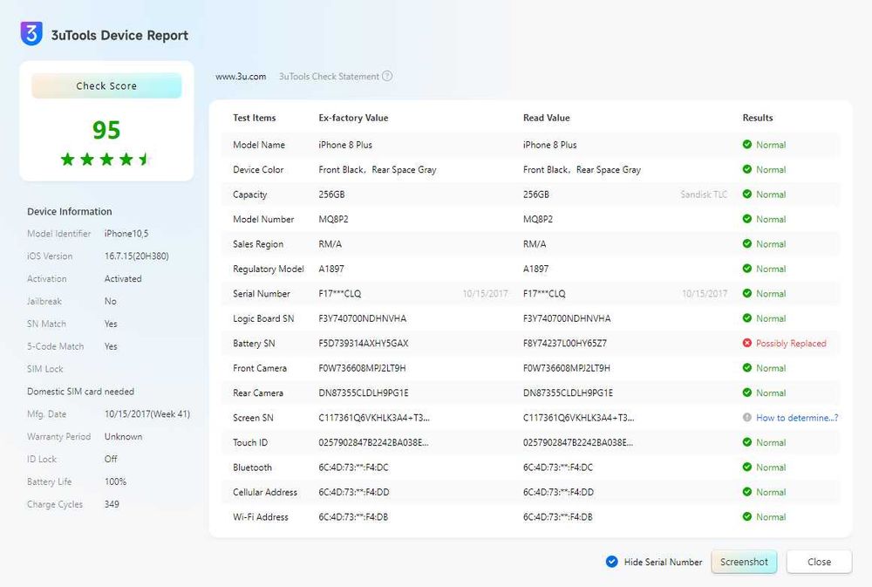Open the 3uTools Check Statement link

[x=329, y=76]
